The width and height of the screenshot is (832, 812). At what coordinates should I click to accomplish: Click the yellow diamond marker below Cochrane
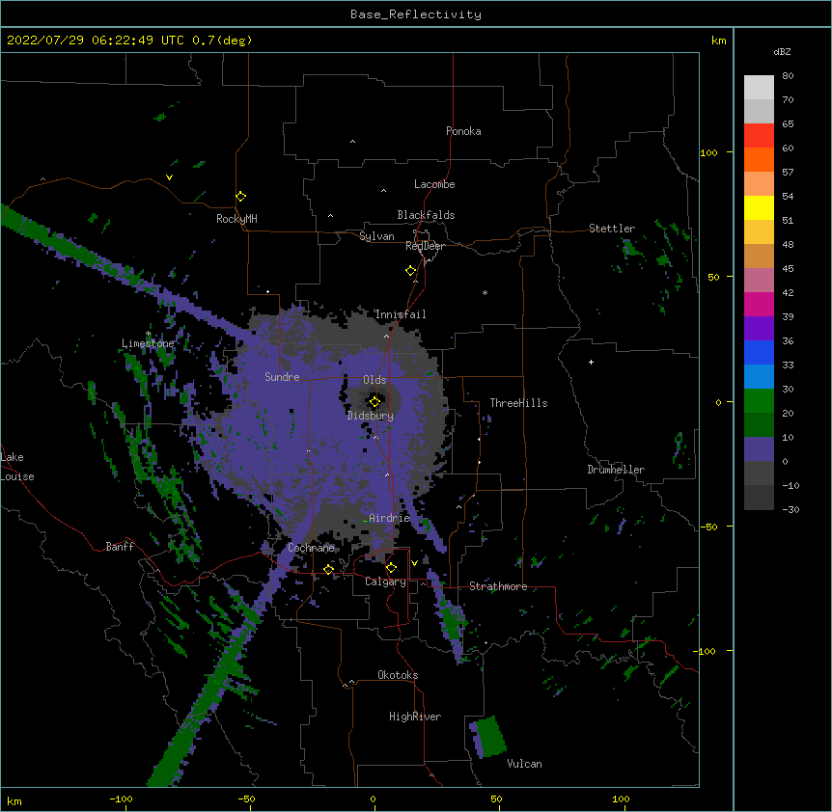tap(328, 570)
